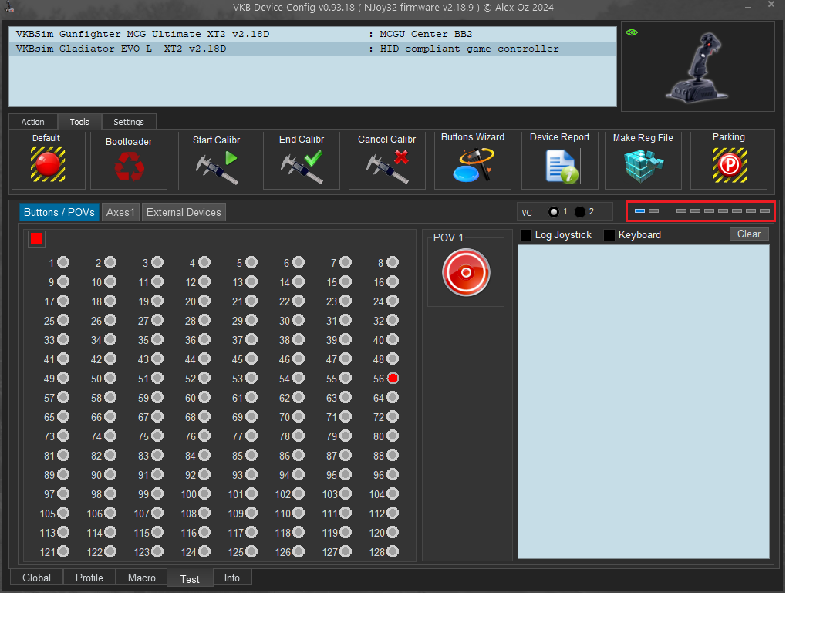
Task: Enable the Log Joystick checkbox
Action: pos(526,235)
